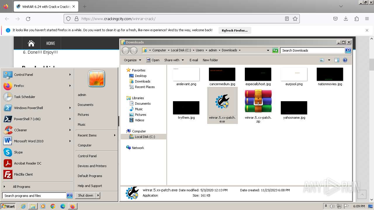
Task: Click the Firefox reload page icon
Action: point(28,19)
